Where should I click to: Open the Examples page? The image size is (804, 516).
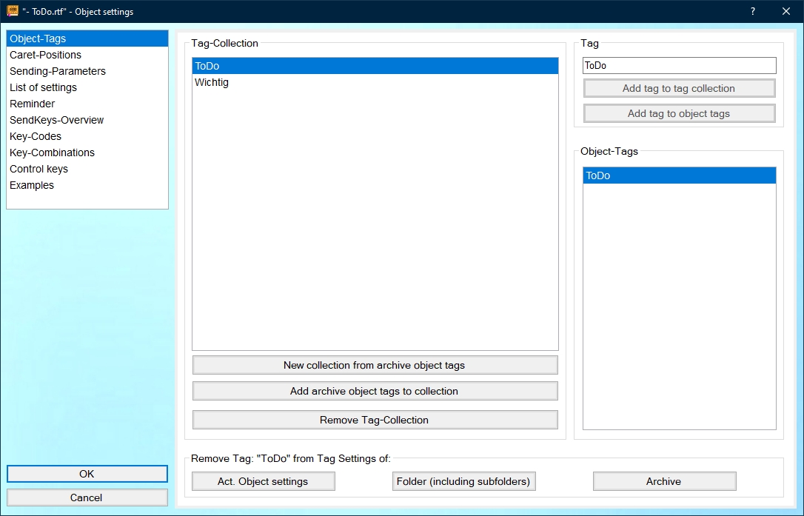pyautogui.click(x=32, y=185)
